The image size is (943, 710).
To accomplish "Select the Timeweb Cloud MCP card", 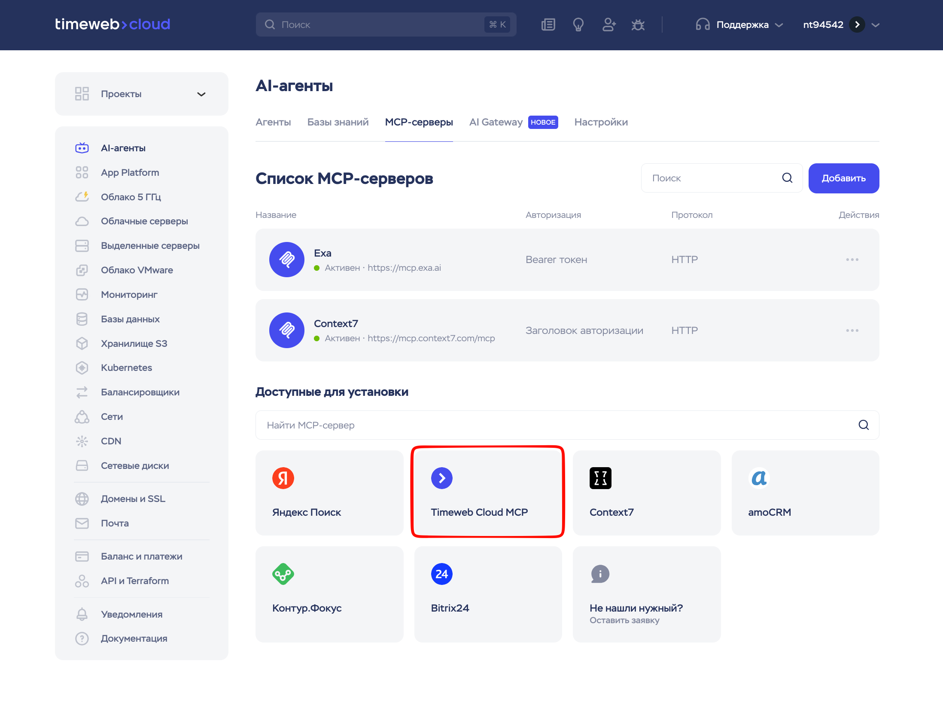I will pos(487,493).
